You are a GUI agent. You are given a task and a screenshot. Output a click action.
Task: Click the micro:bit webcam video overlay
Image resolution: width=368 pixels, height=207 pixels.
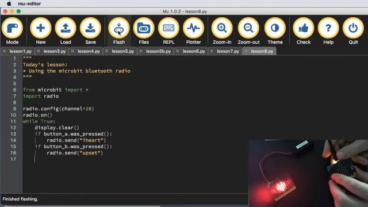click(x=308, y=173)
